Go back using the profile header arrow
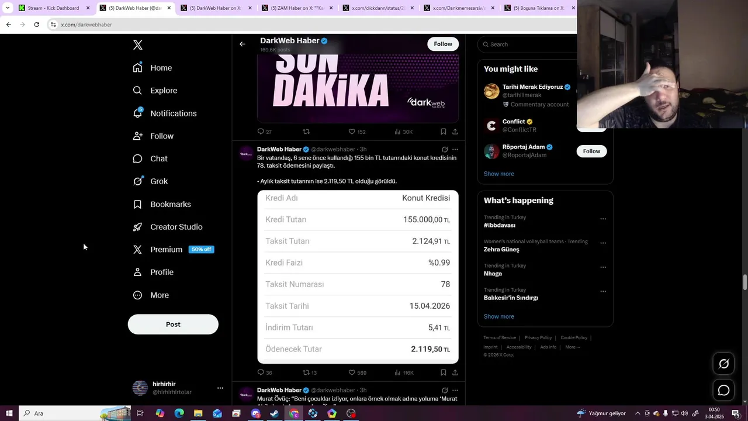This screenshot has width=748, height=421. pyautogui.click(x=243, y=44)
